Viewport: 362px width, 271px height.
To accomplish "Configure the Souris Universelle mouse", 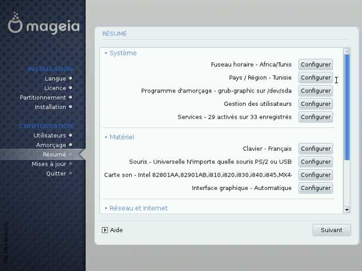I will coord(315,162).
